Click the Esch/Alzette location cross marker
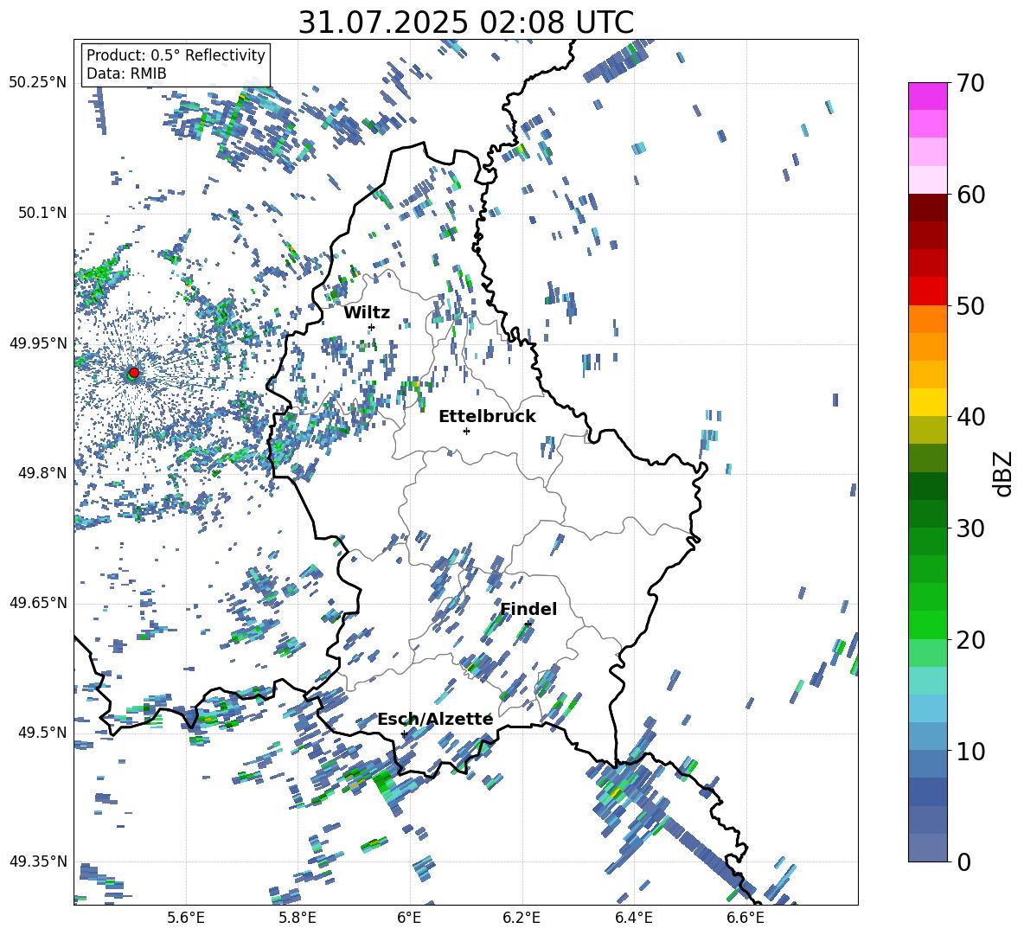The image size is (1024, 935). coord(404,733)
